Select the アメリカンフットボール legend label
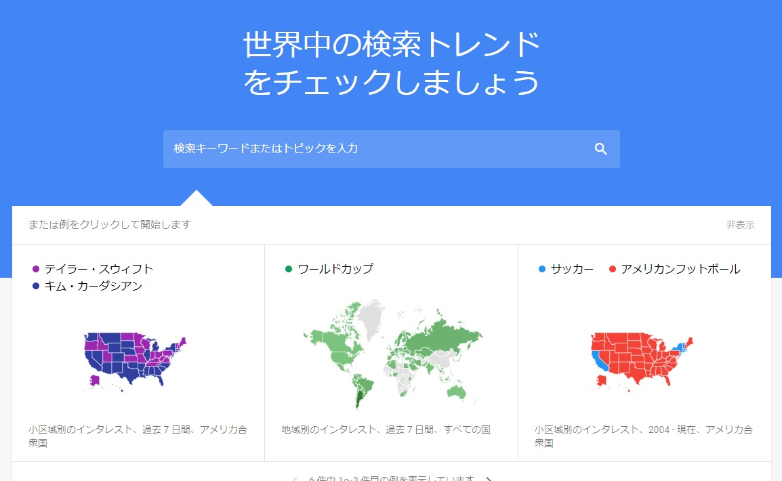The width and height of the screenshot is (782, 481). click(x=680, y=269)
